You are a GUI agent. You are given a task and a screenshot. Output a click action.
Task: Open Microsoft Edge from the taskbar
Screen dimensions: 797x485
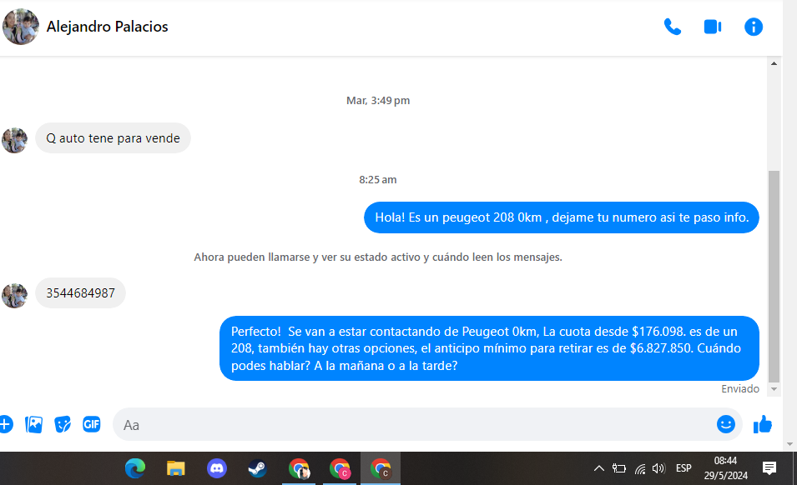tap(135, 468)
